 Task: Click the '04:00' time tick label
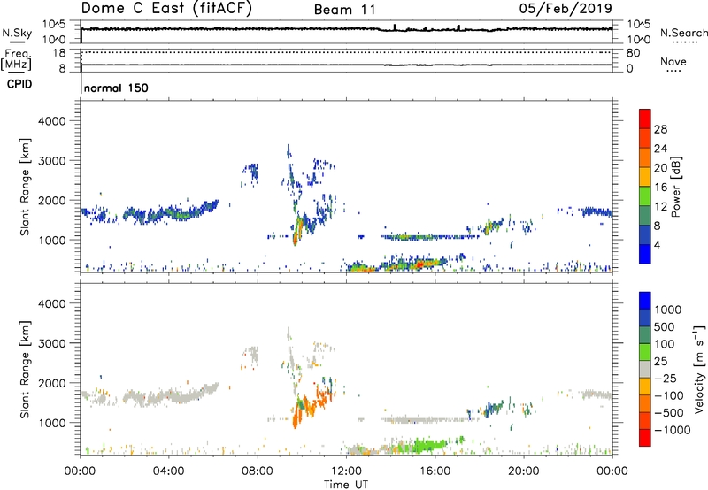[168, 471]
